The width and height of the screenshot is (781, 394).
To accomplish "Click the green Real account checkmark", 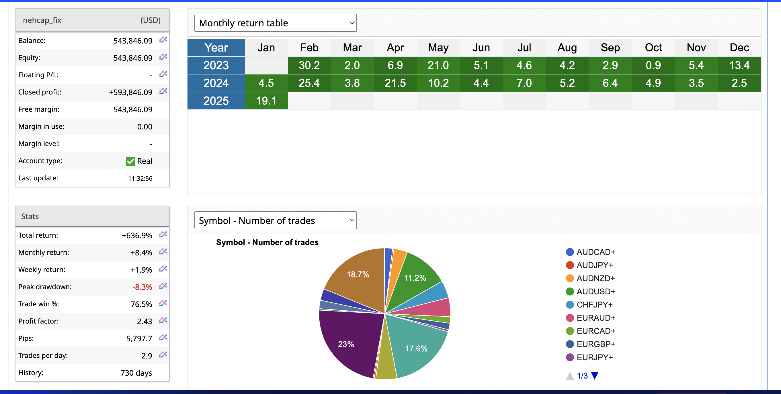I will coord(130,161).
